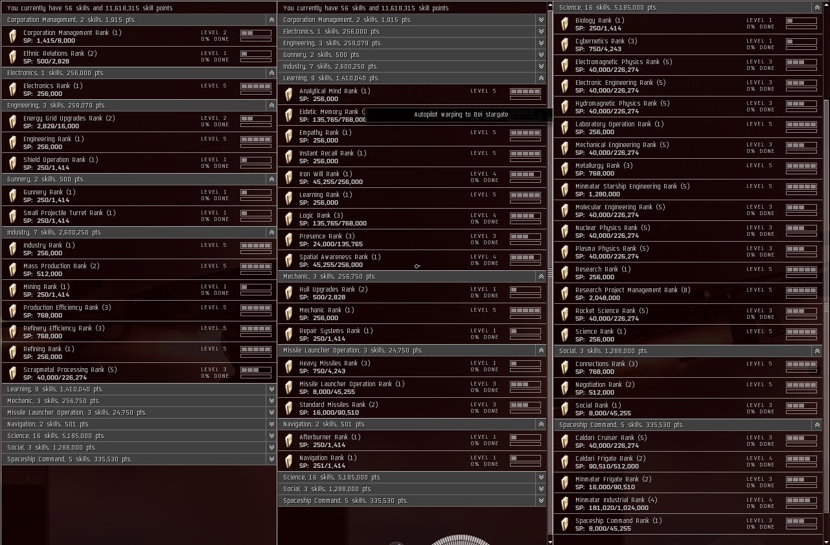The image size is (830, 545).
Task: Select the Repair Systems skill icon
Action: pos(288,334)
